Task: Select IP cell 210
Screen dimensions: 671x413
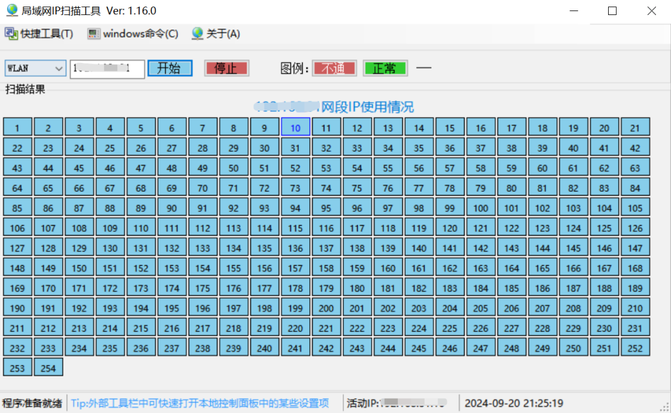Action: pyautogui.click(x=635, y=308)
